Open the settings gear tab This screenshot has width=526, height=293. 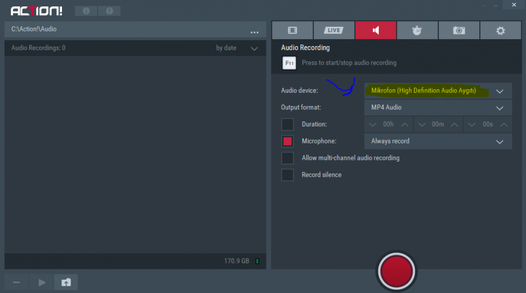pyautogui.click(x=500, y=30)
